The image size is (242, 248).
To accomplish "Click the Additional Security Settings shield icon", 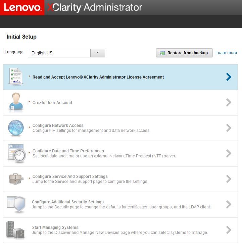I will (16, 204).
